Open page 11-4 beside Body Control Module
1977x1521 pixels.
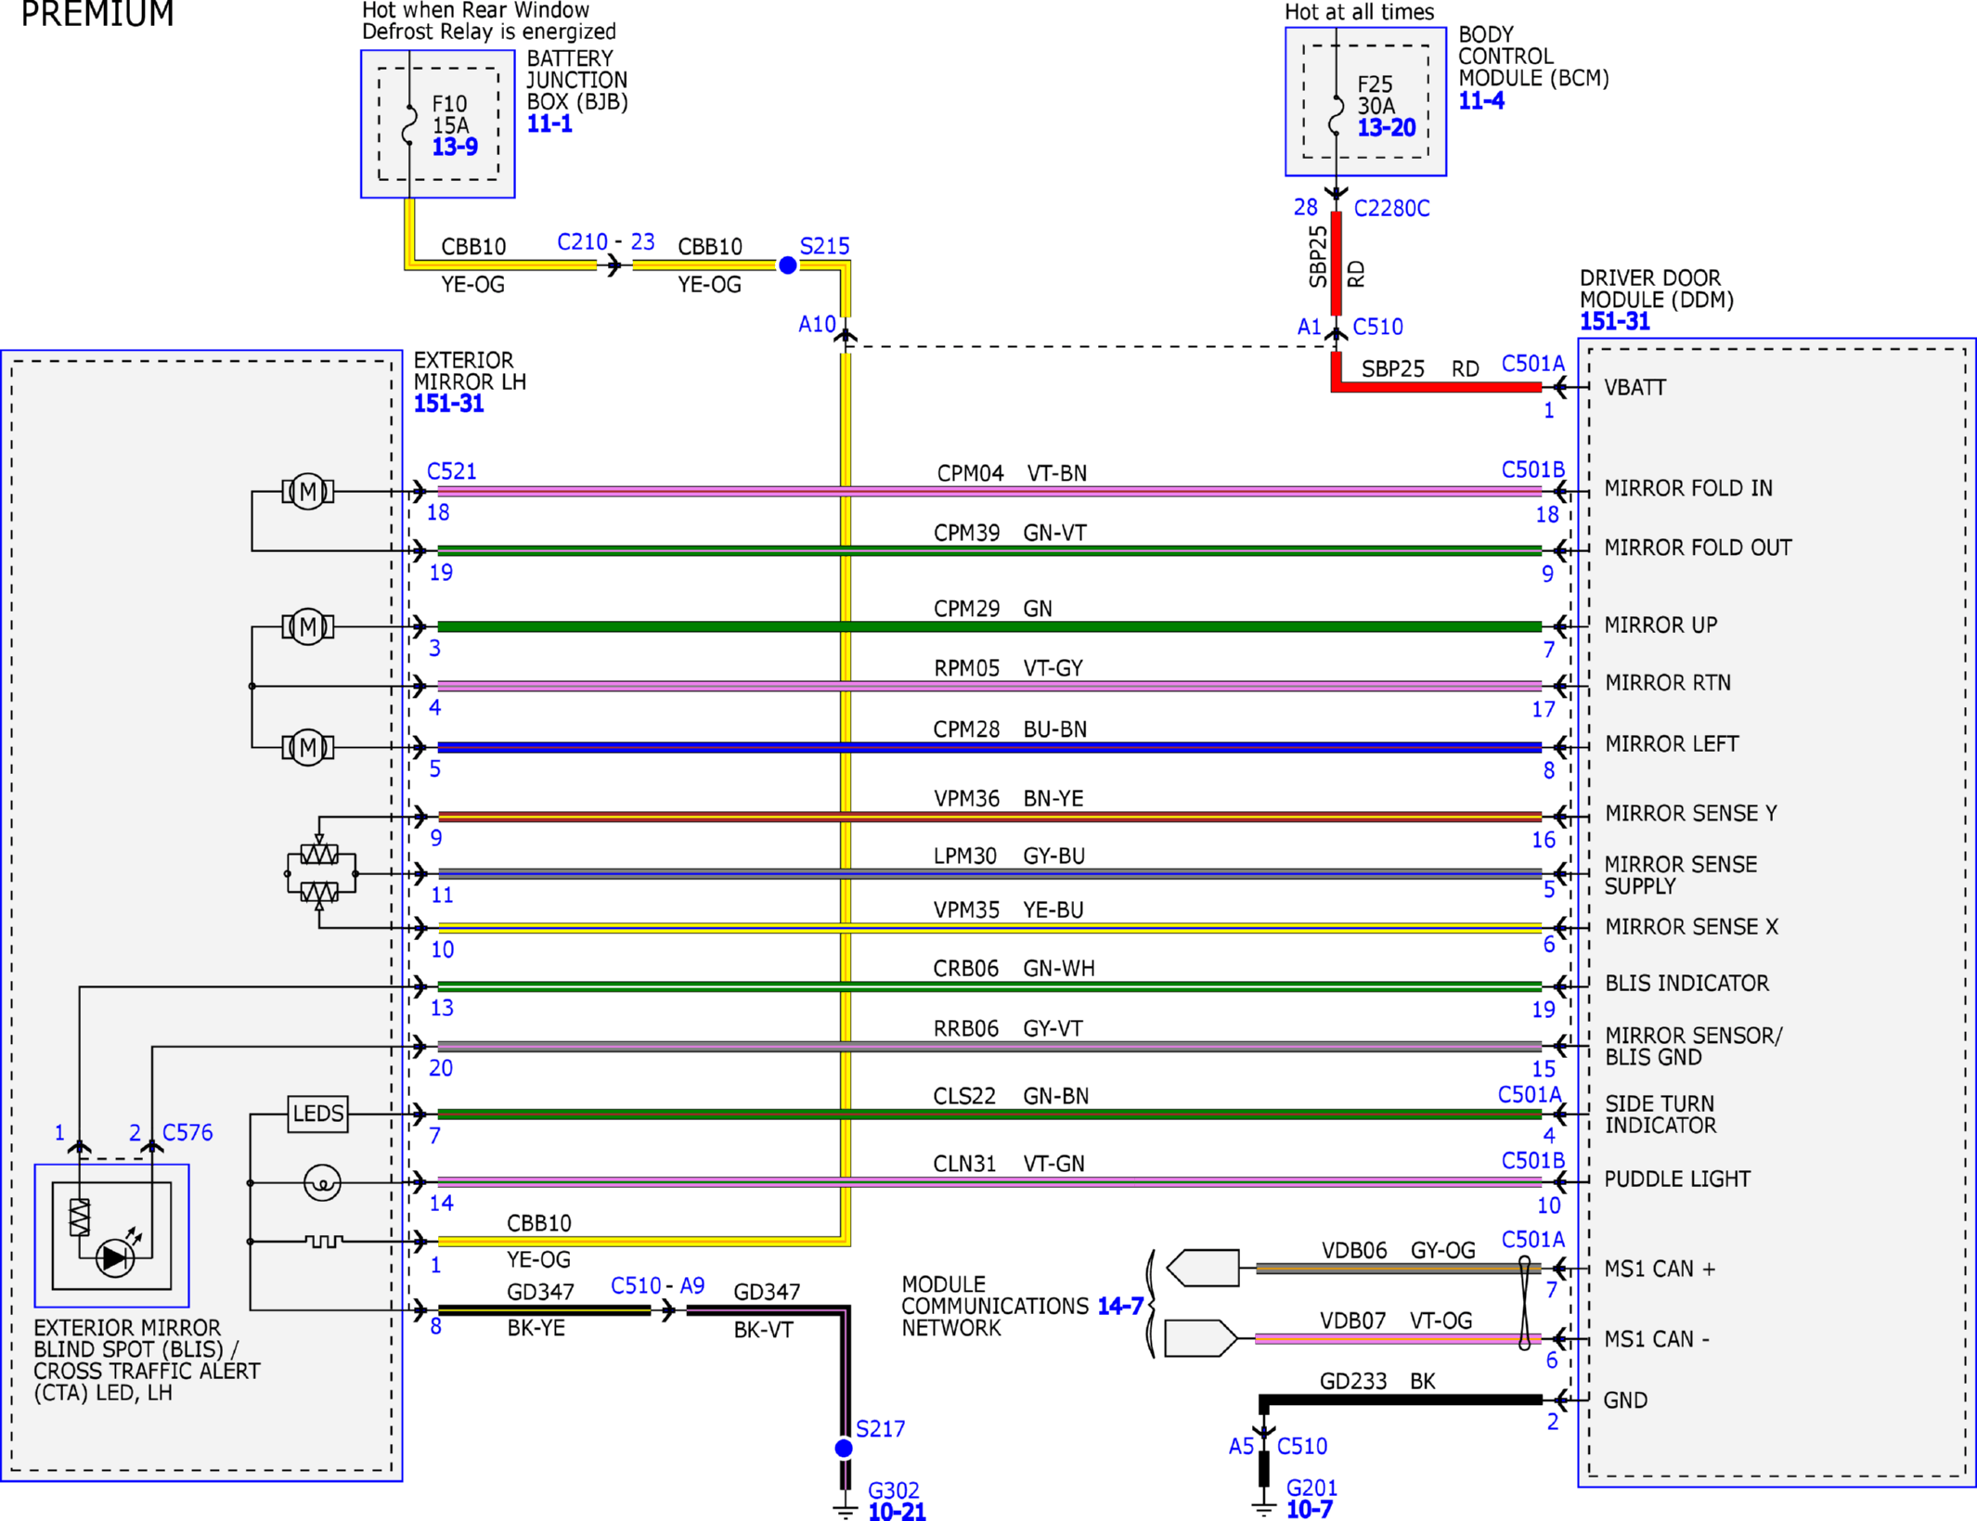click(x=1481, y=100)
